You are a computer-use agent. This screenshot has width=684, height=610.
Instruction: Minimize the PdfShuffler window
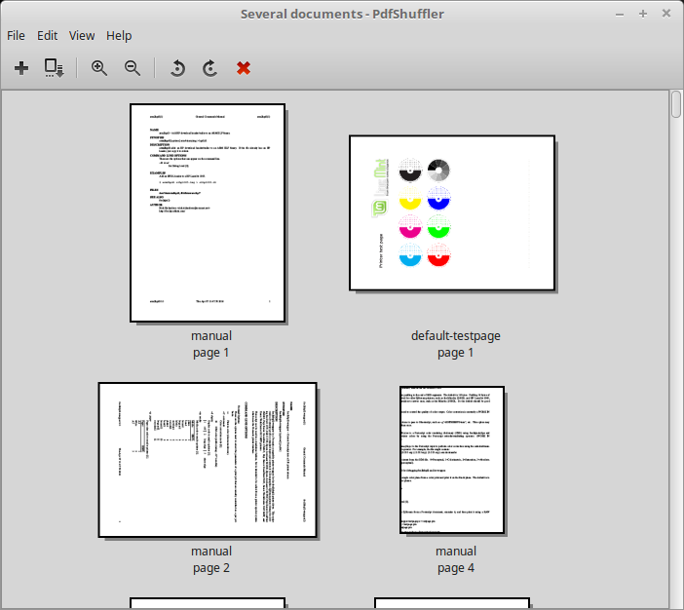click(x=620, y=13)
